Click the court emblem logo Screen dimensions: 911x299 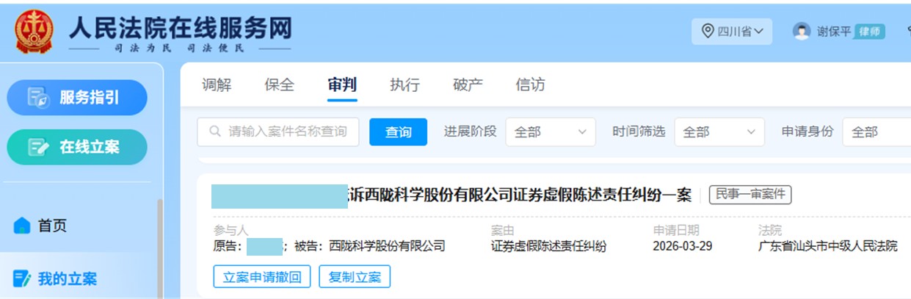click(35, 31)
